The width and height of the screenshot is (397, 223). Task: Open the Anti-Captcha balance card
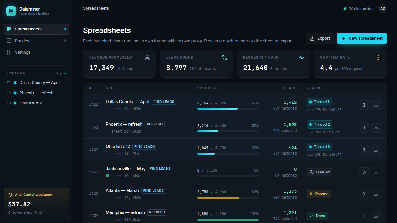pyautogui.click(x=36, y=203)
